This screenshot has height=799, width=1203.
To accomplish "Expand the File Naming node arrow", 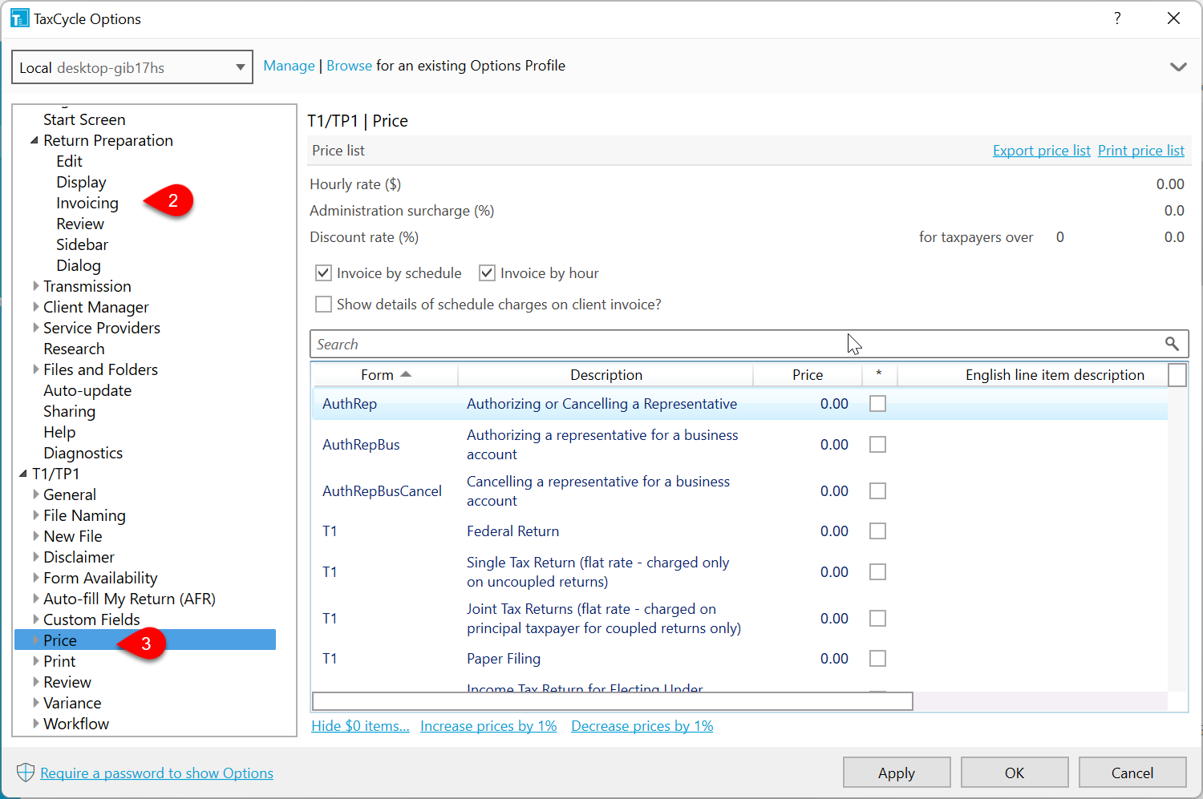I will [x=35, y=515].
